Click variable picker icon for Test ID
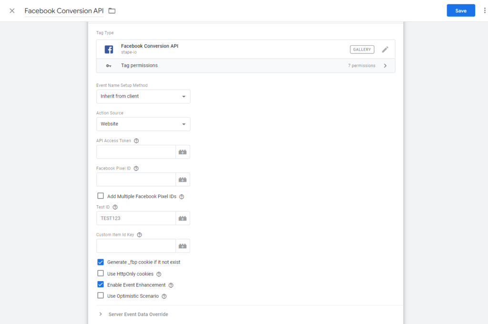Viewport: 488px width, 324px height. click(x=183, y=218)
